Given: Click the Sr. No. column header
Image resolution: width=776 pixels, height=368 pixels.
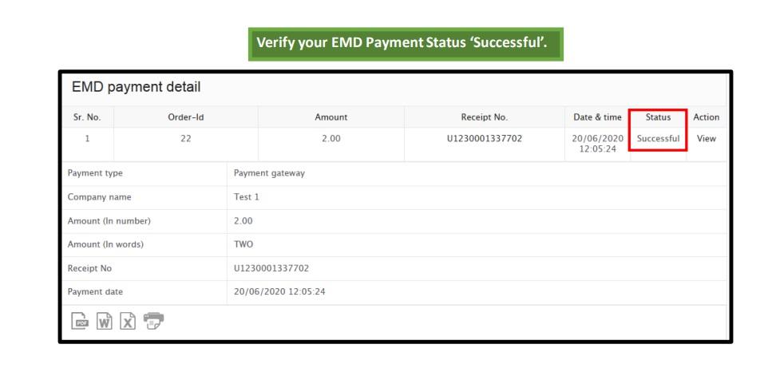Looking at the screenshot, I should [87, 117].
